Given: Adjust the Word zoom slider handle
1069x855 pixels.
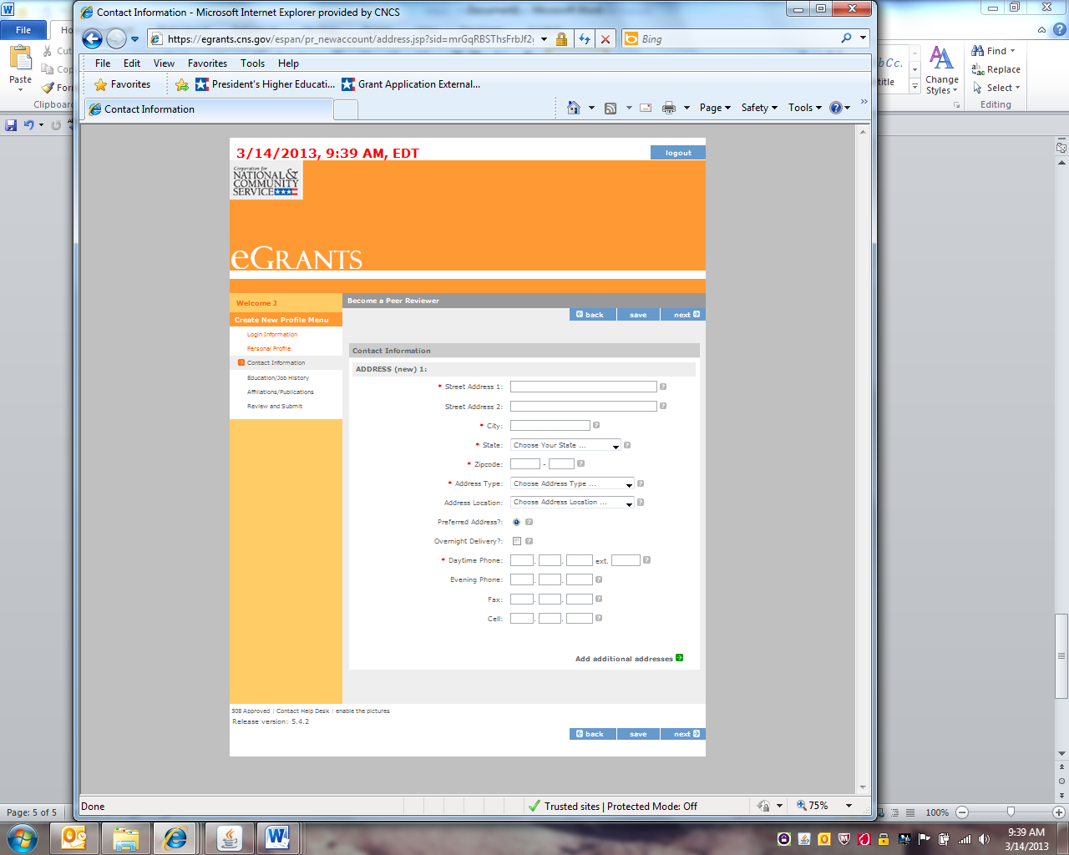Looking at the screenshot, I should 1011,812.
